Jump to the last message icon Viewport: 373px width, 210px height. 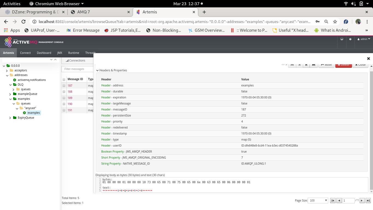314,65
